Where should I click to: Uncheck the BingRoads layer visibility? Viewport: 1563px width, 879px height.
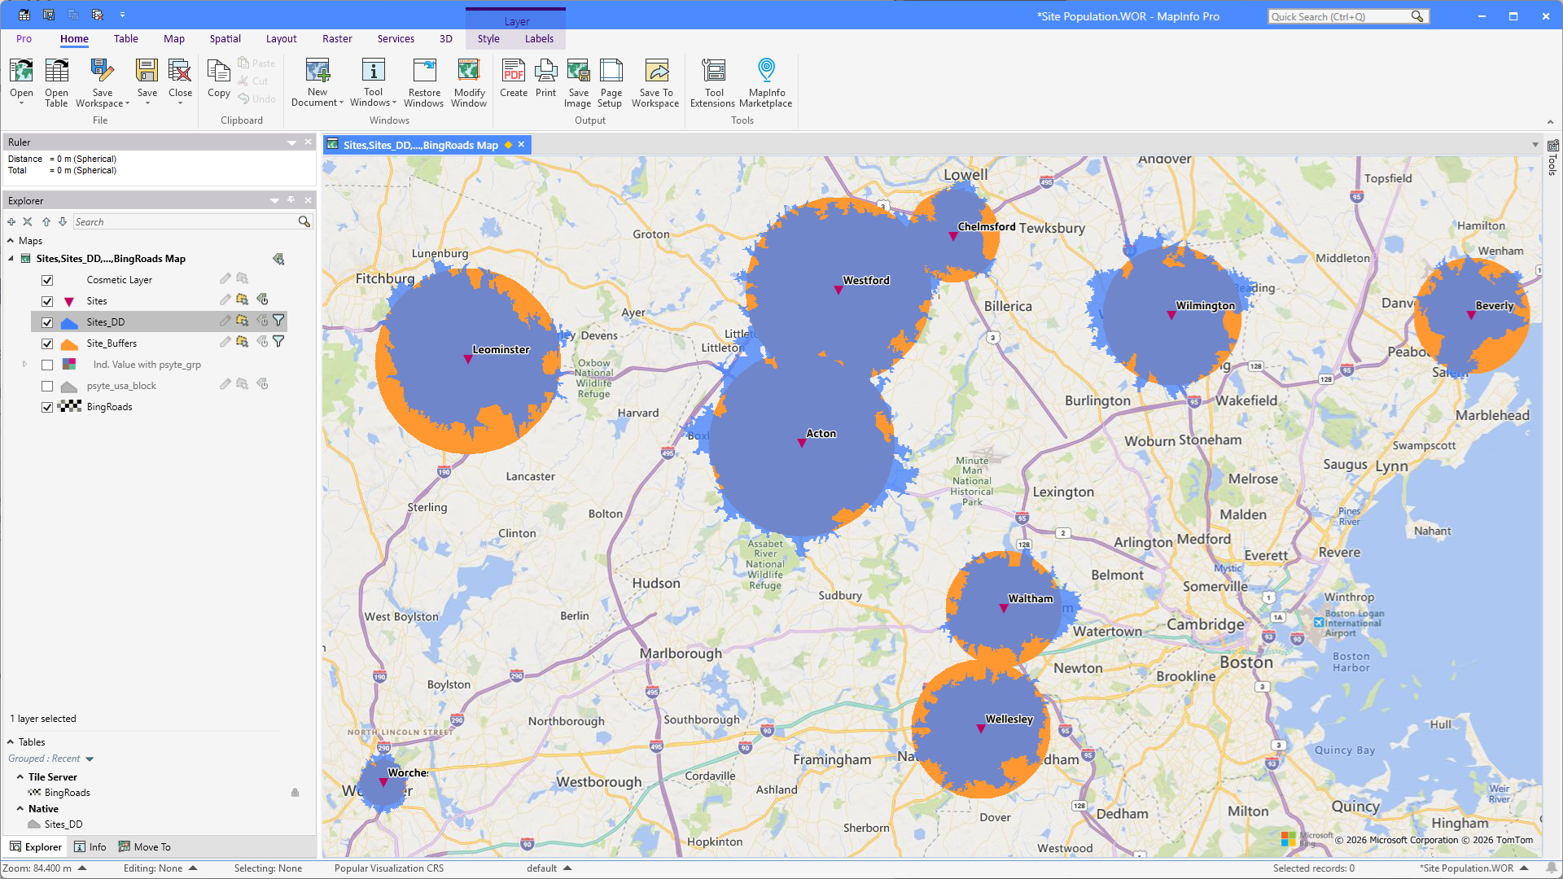tap(47, 407)
